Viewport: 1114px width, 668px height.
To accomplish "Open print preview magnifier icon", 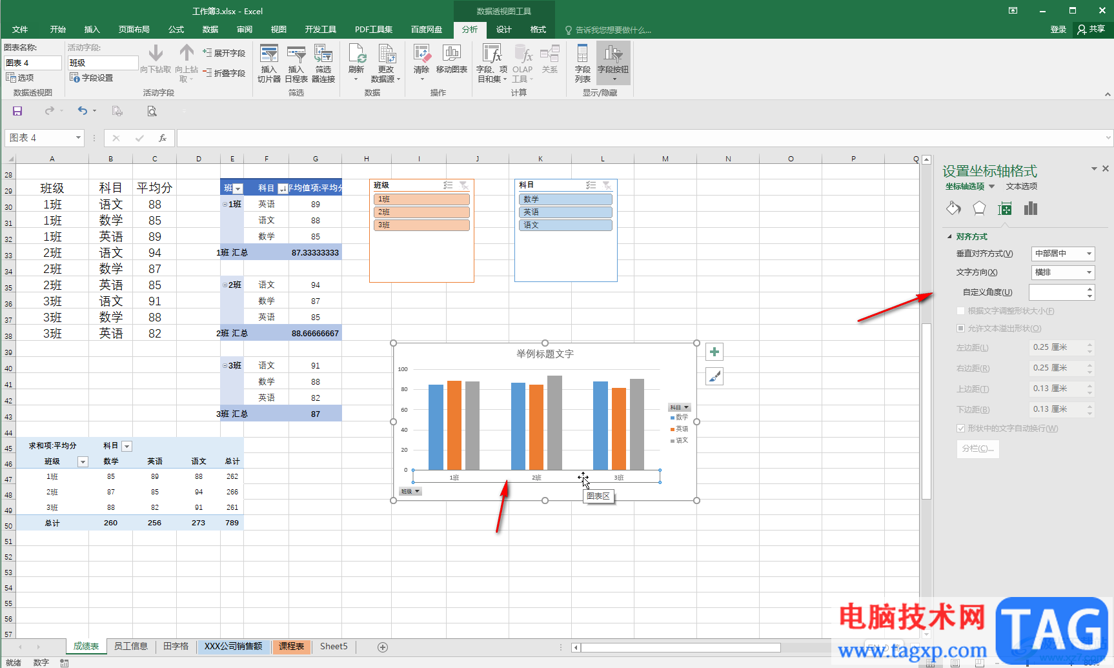I will [x=152, y=111].
